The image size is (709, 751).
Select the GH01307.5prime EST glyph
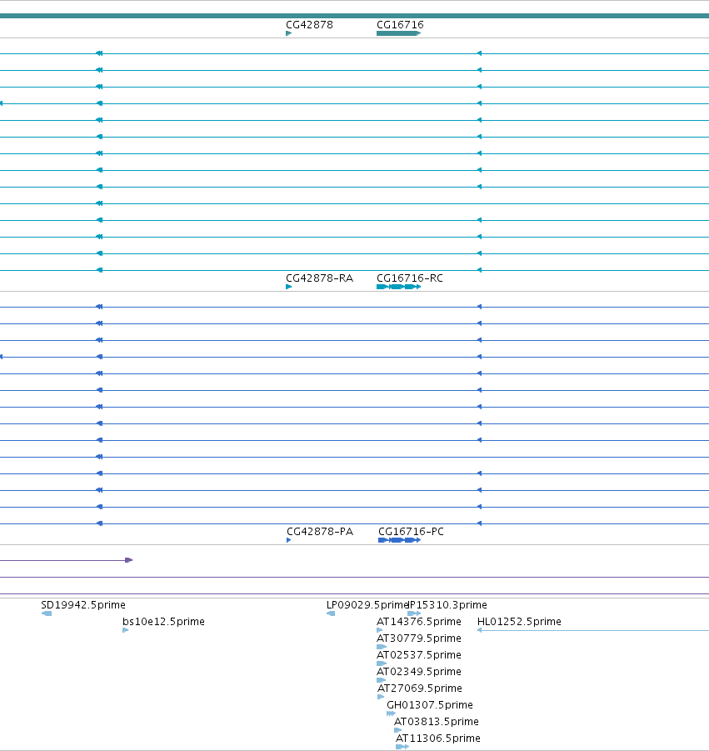[x=391, y=713]
